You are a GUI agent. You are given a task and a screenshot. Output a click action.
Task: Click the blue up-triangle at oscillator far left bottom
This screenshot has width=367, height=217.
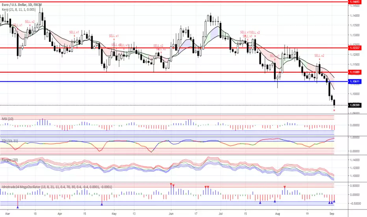click(18, 207)
